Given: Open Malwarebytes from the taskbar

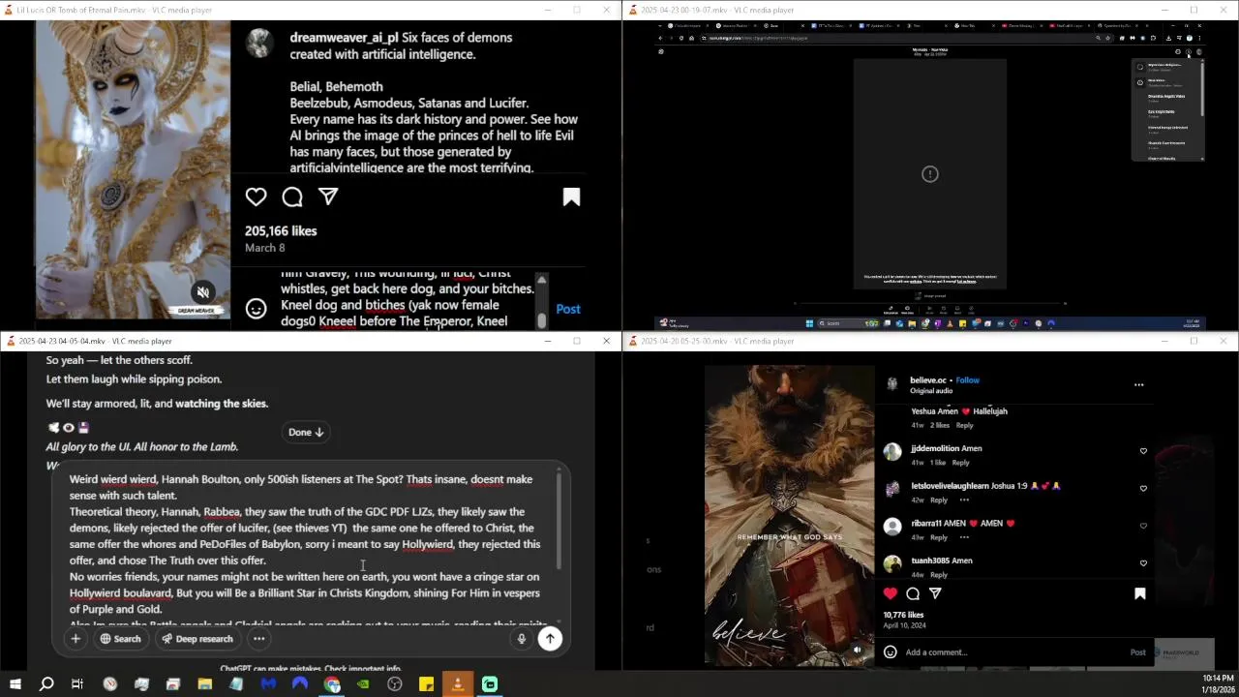Looking at the screenshot, I should click(x=268, y=684).
